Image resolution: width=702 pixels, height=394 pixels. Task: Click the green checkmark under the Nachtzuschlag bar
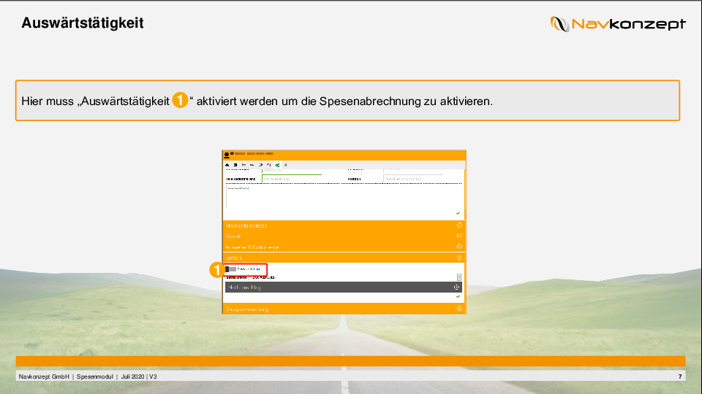pyautogui.click(x=458, y=296)
